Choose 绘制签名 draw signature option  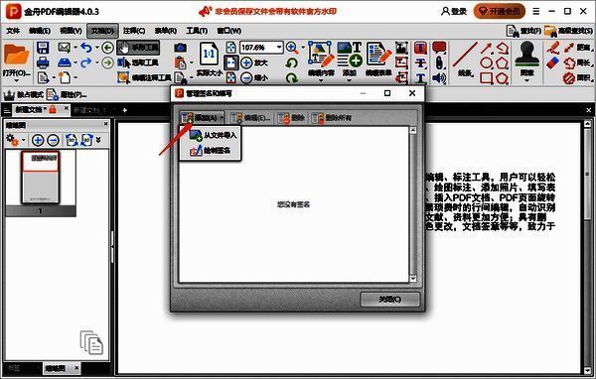point(211,151)
